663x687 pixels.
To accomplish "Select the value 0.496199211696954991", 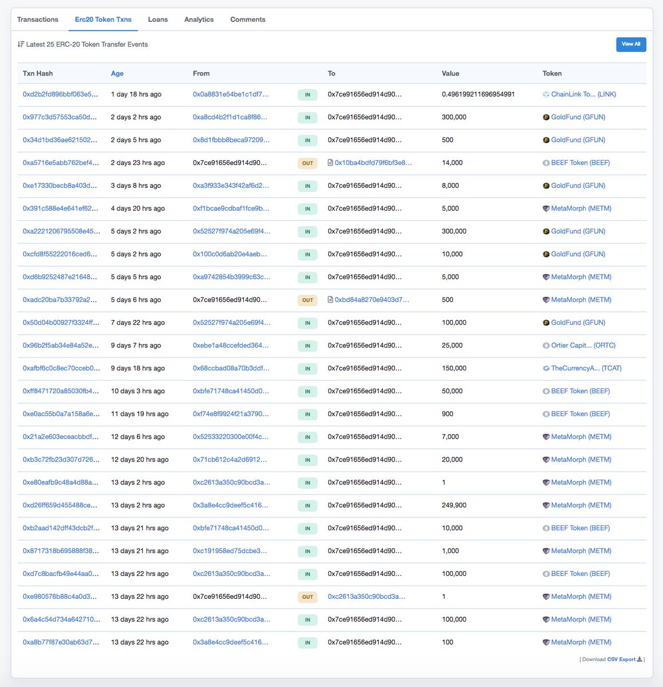I will 478,94.
